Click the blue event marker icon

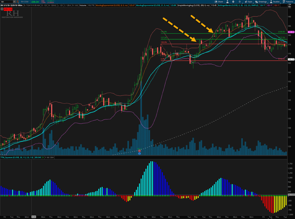coord(139,154)
